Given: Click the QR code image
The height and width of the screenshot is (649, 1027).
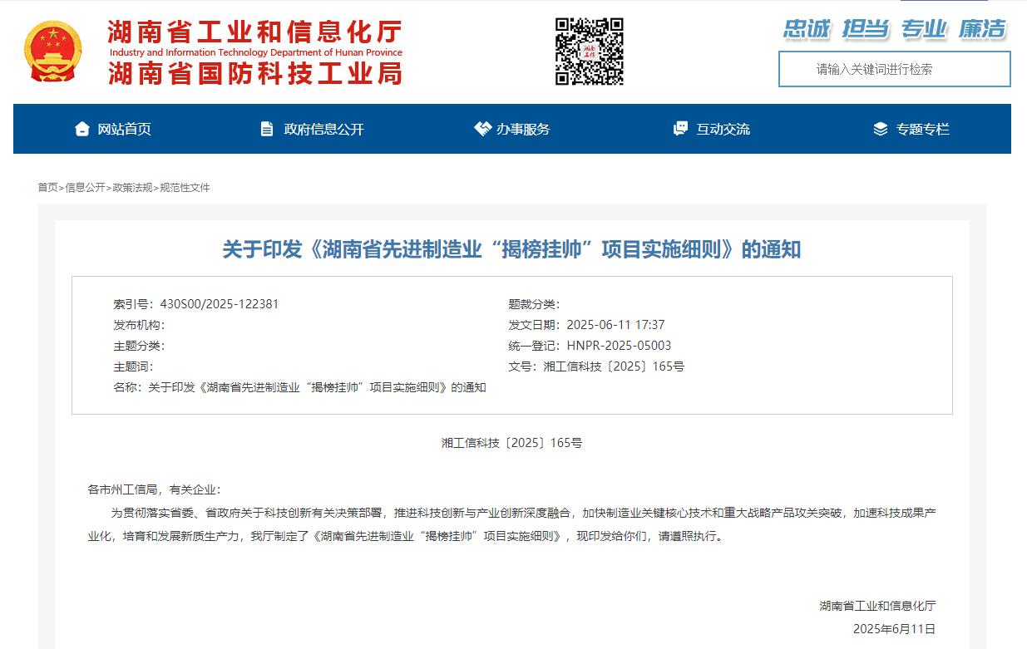Looking at the screenshot, I should click(x=589, y=52).
